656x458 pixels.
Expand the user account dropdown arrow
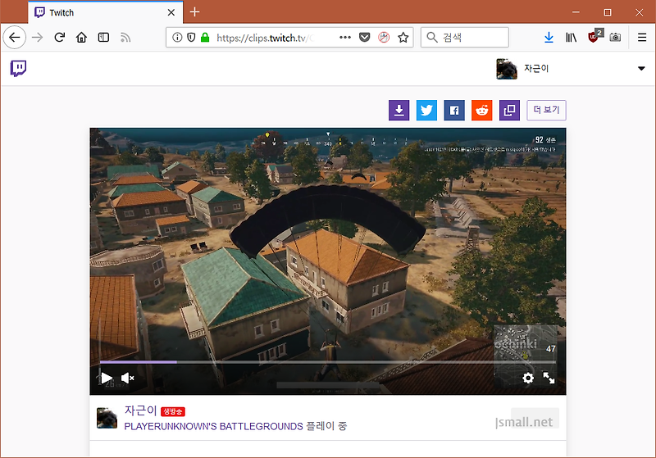pos(641,69)
